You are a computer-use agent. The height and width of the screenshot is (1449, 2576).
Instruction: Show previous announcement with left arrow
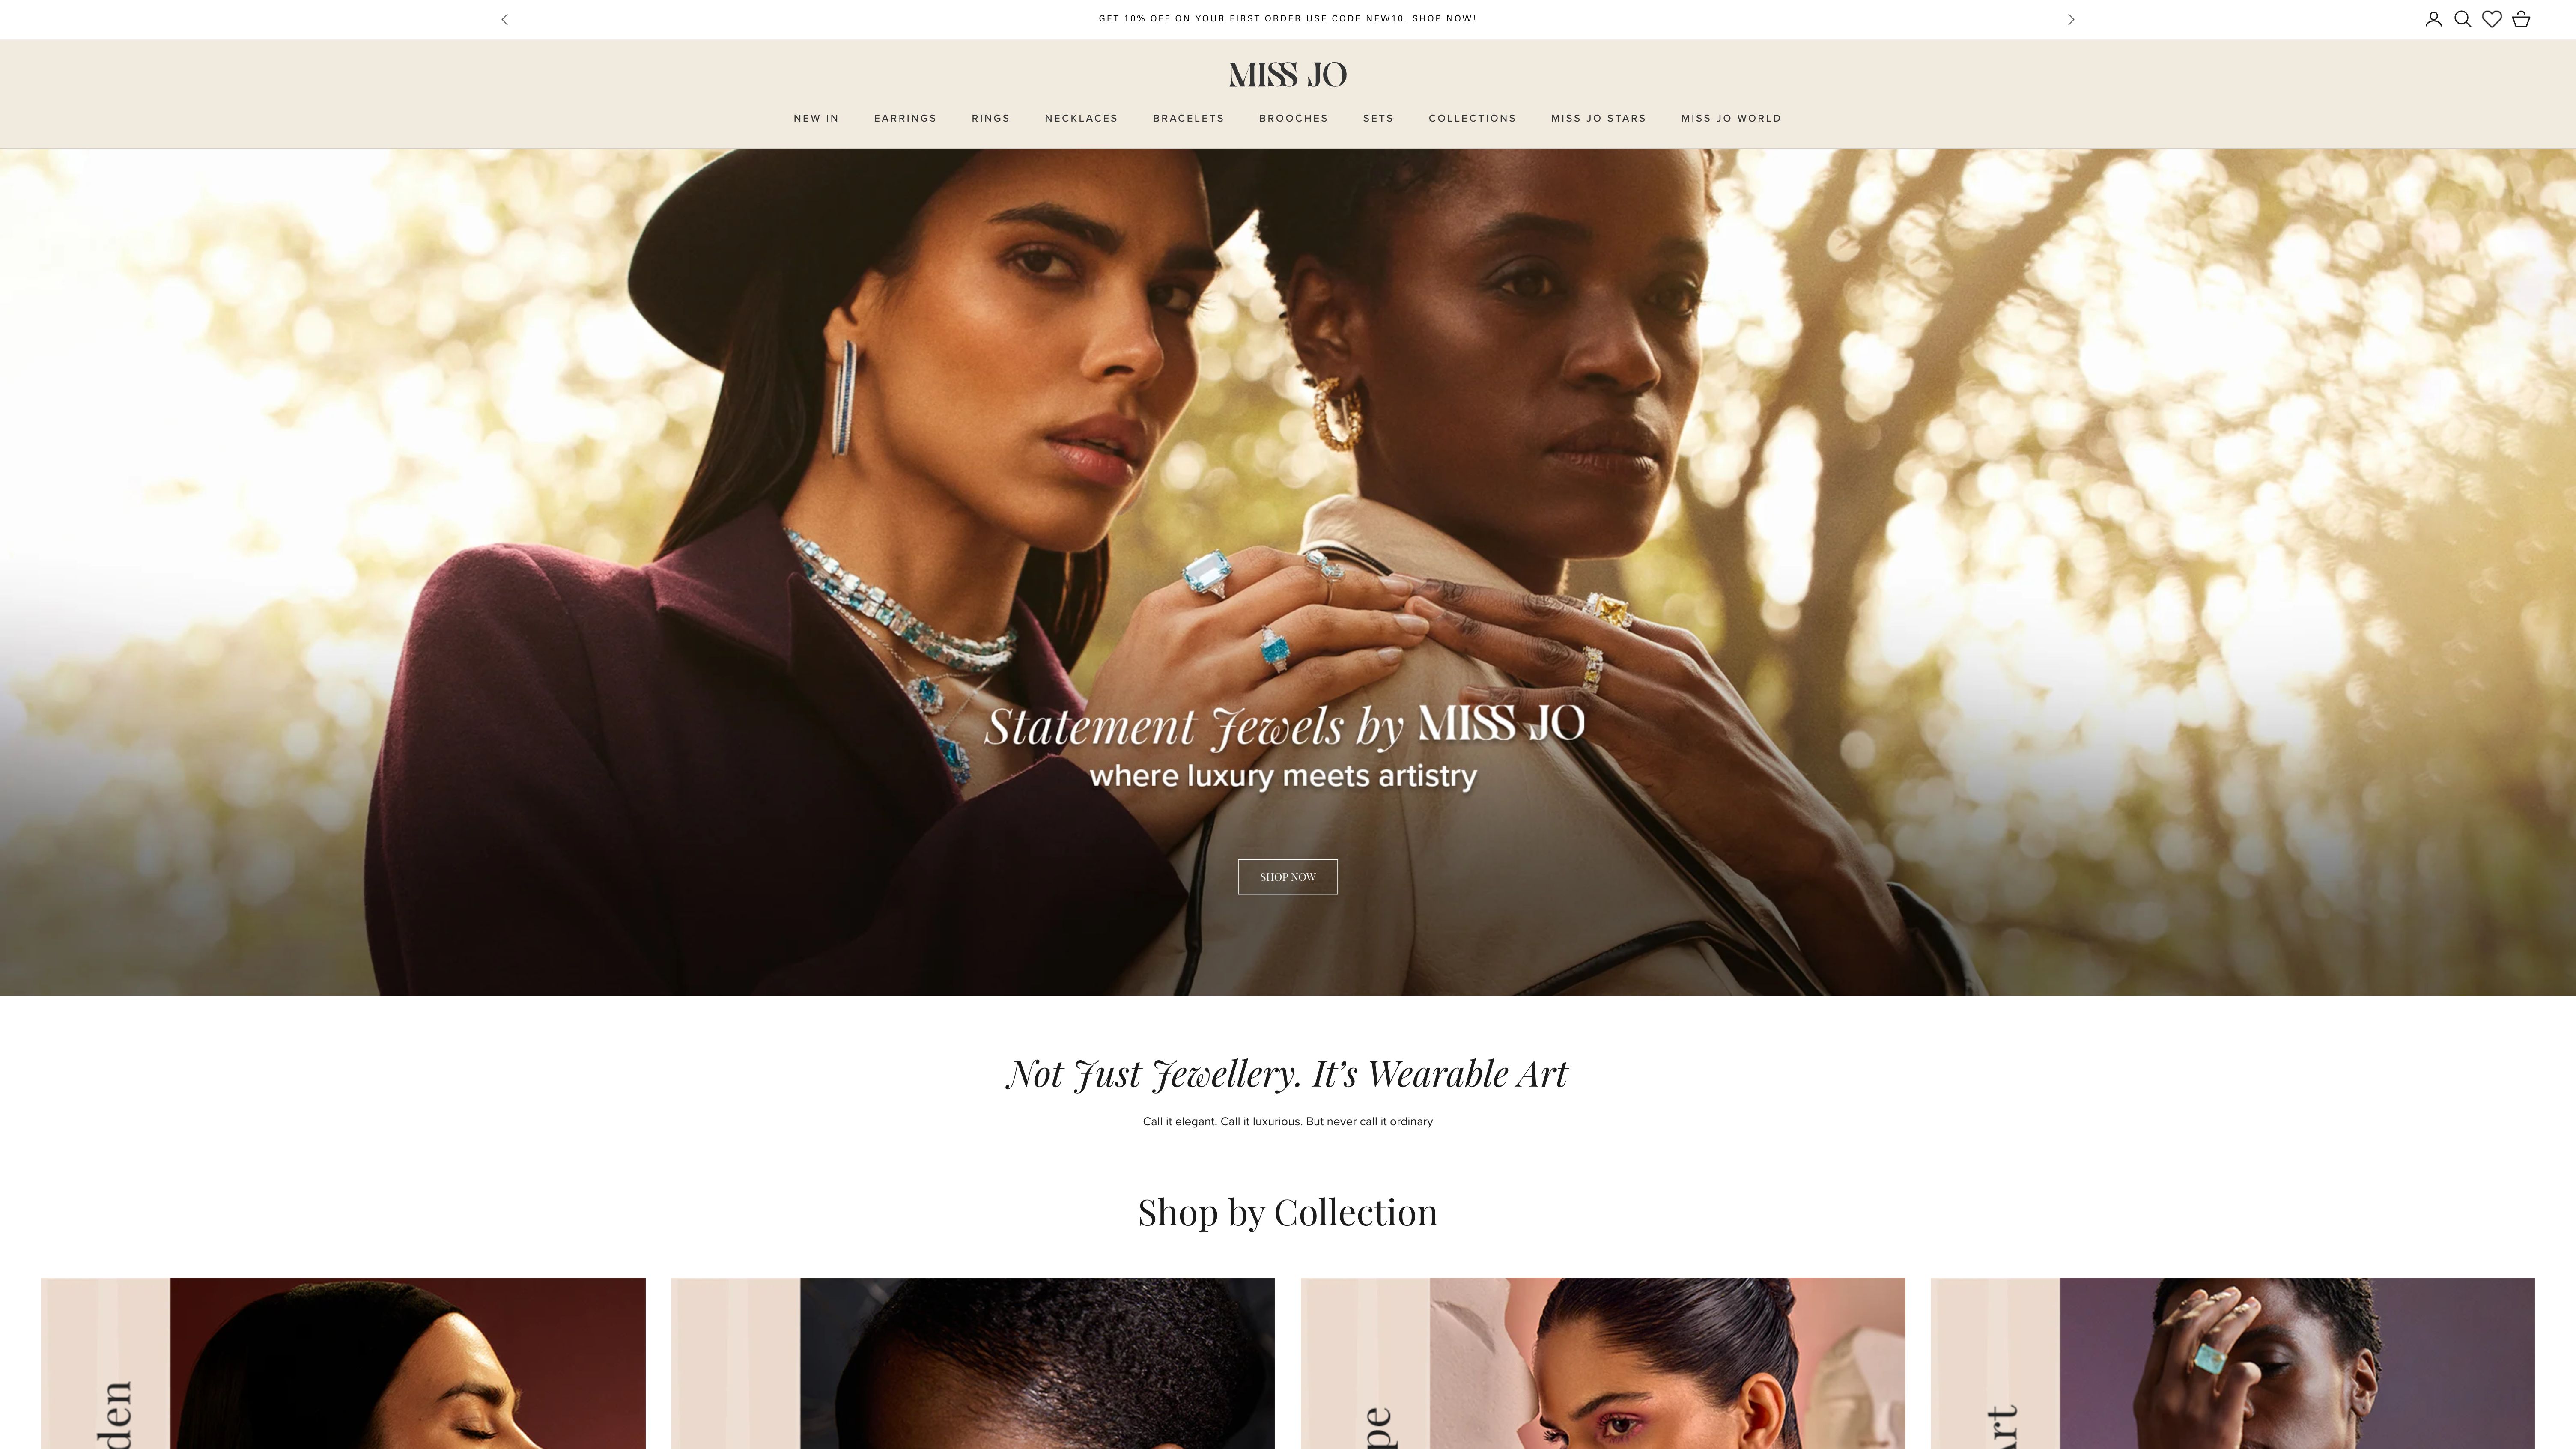click(x=505, y=19)
